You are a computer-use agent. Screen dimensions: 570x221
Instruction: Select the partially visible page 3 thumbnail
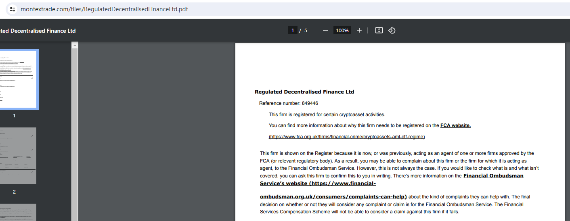[x=18, y=212]
